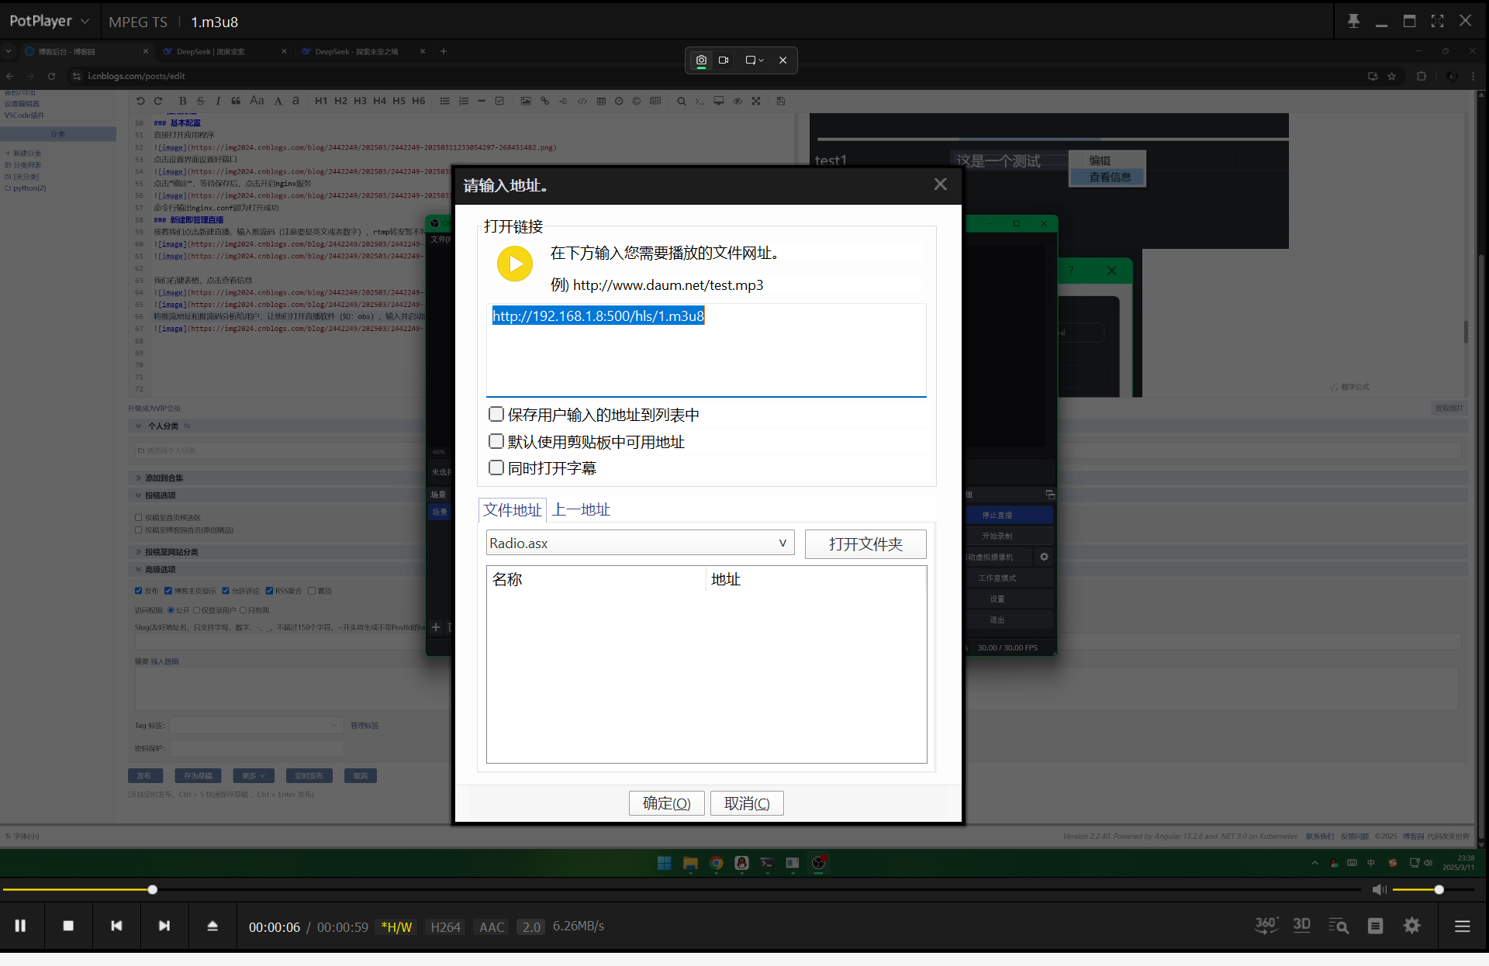
Task: Check 同时打开字幕 option
Action: [x=496, y=467]
